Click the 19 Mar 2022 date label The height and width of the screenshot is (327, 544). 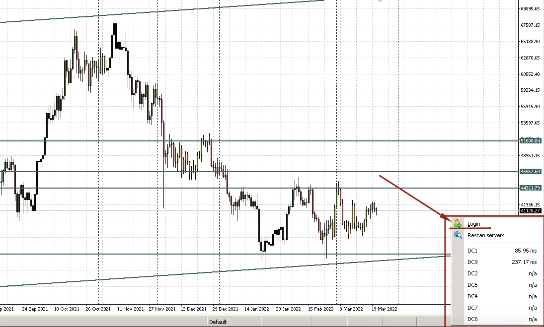(385, 309)
